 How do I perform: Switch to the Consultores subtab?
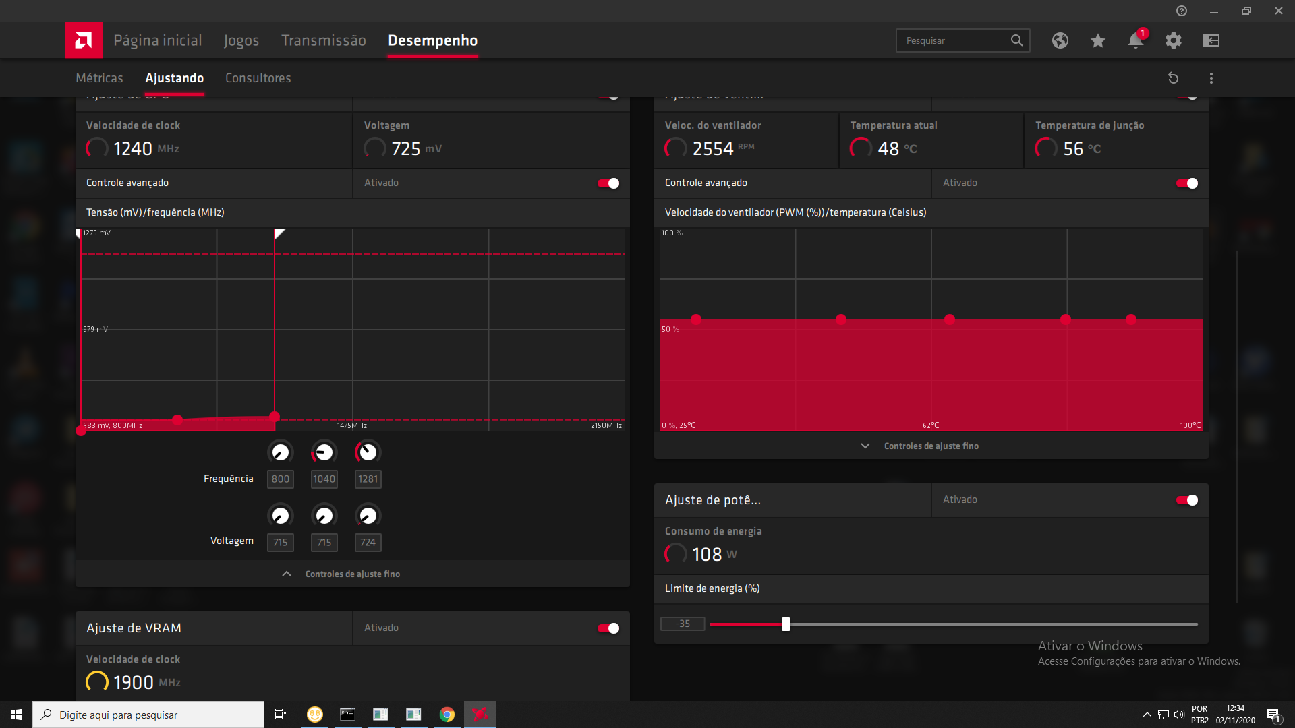tap(258, 78)
